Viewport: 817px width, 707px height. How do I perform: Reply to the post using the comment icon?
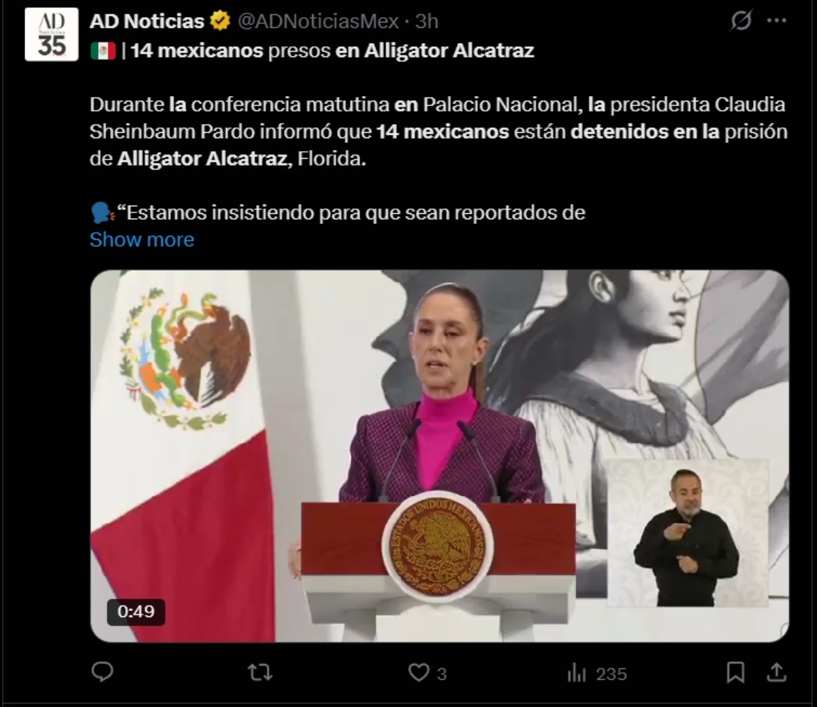coord(102,672)
